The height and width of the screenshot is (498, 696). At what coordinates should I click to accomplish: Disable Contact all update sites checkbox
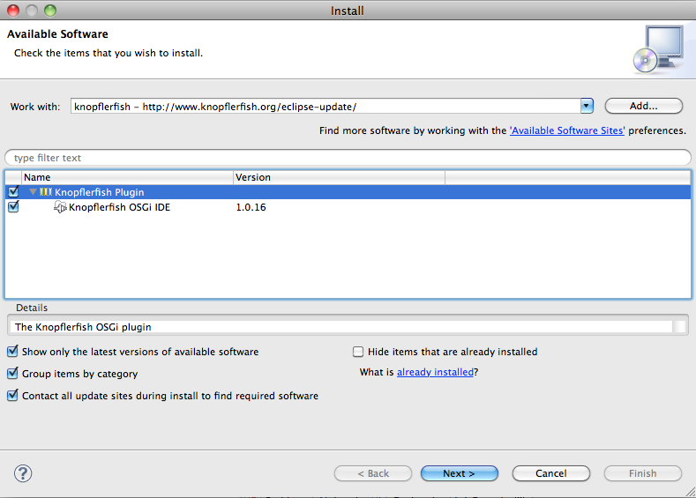point(13,395)
